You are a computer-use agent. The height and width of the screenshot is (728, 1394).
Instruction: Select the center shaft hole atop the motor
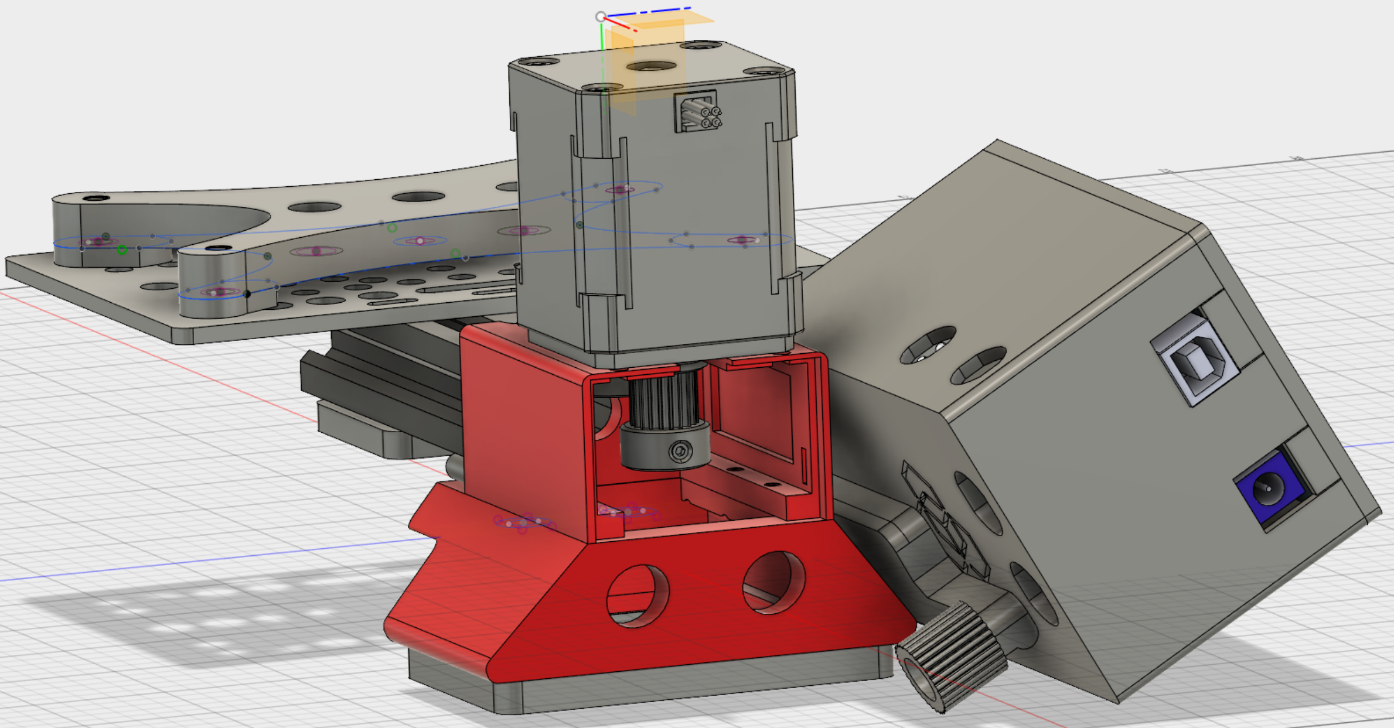[651, 66]
